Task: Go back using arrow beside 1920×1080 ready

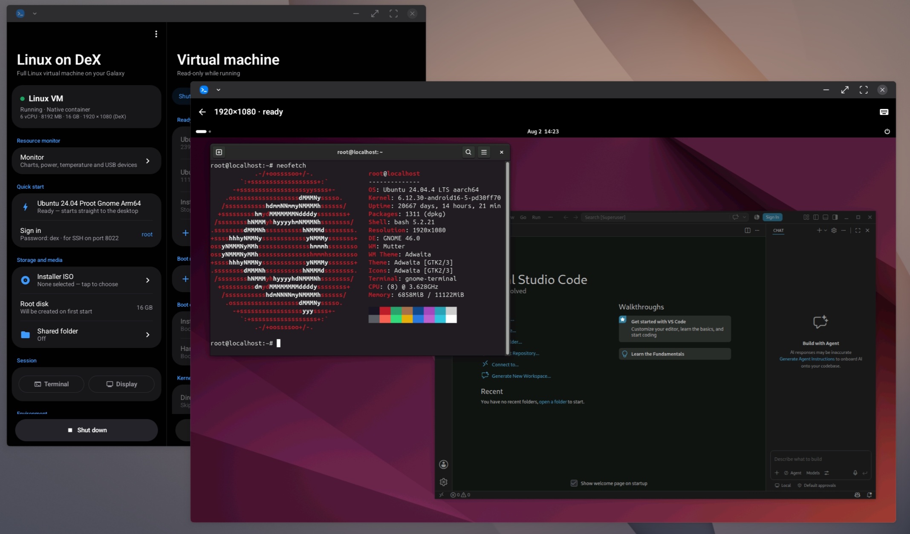Action: tap(202, 112)
